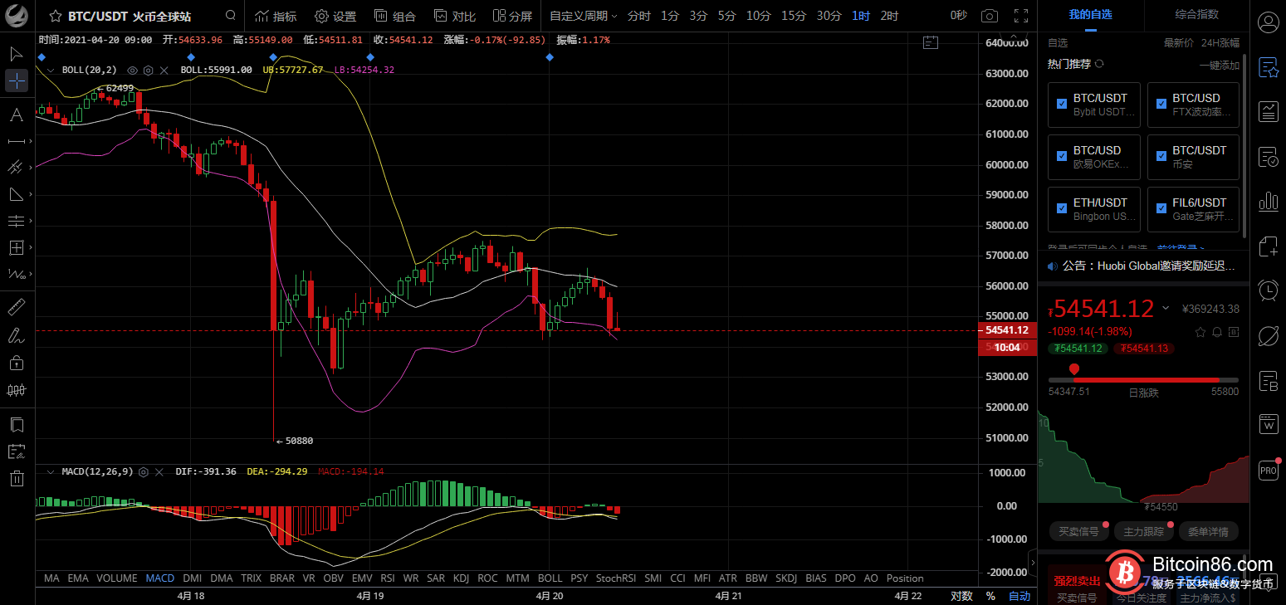Take a chart screenshot with camera icon
1286x605 pixels.
coord(989,16)
